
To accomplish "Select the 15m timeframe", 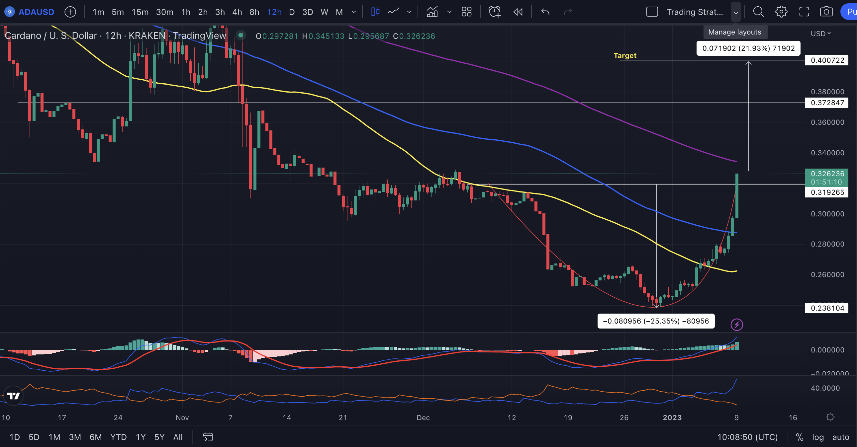I will pos(140,12).
